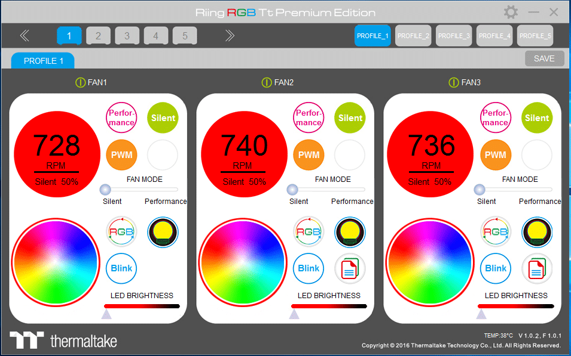Select PWM mode for FAN3

point(495,155)
